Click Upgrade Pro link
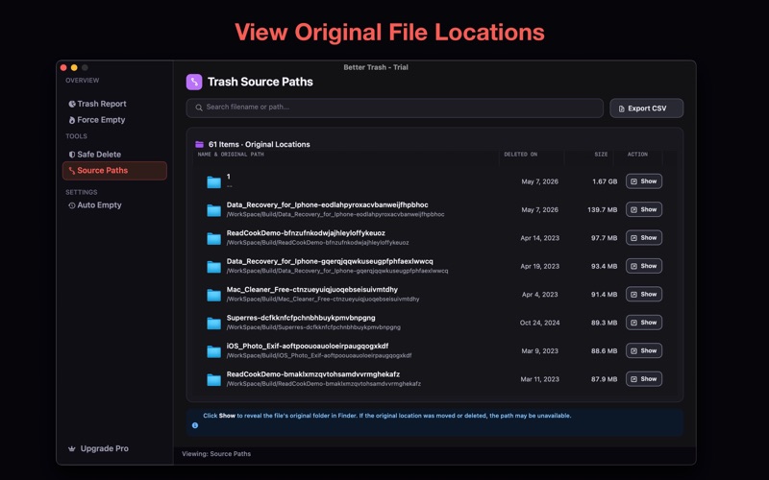 99,448
